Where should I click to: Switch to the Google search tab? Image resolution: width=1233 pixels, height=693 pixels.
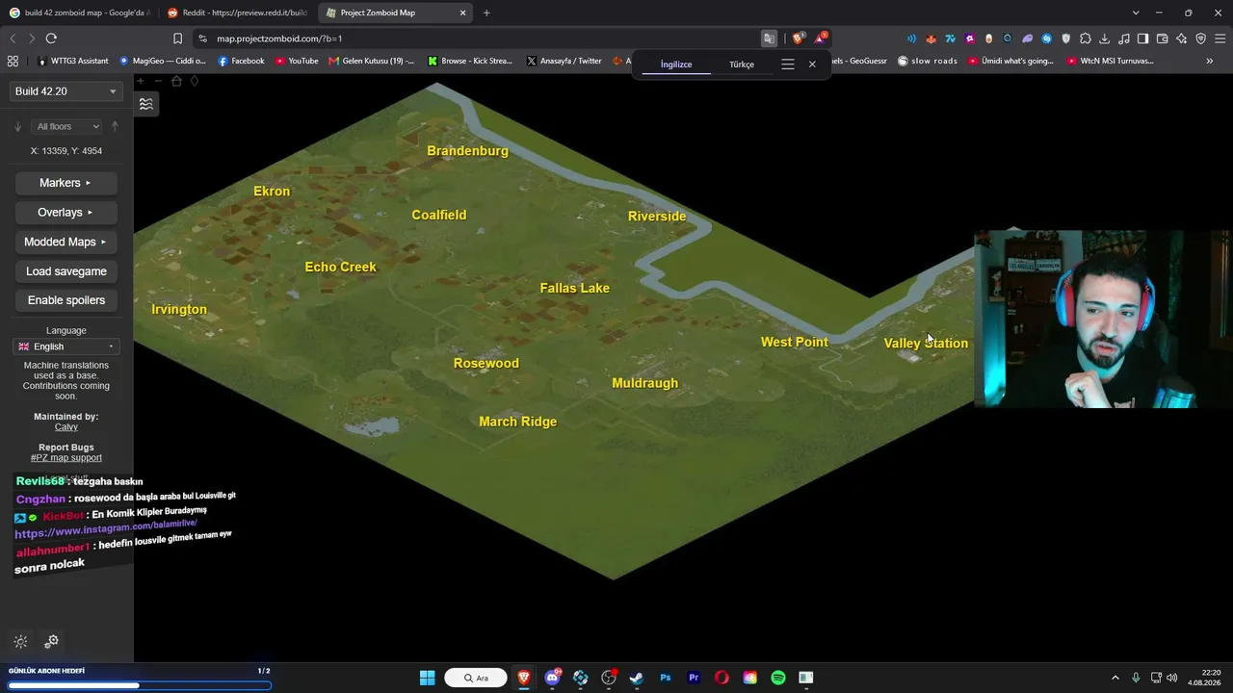click(79, 13)
